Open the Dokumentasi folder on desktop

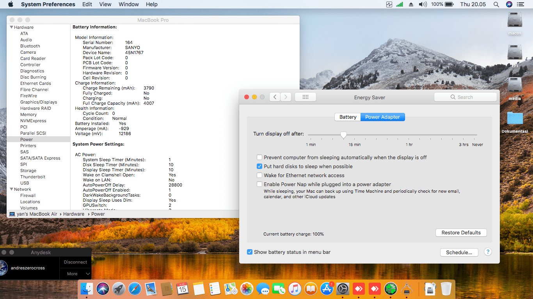point(515,119)
